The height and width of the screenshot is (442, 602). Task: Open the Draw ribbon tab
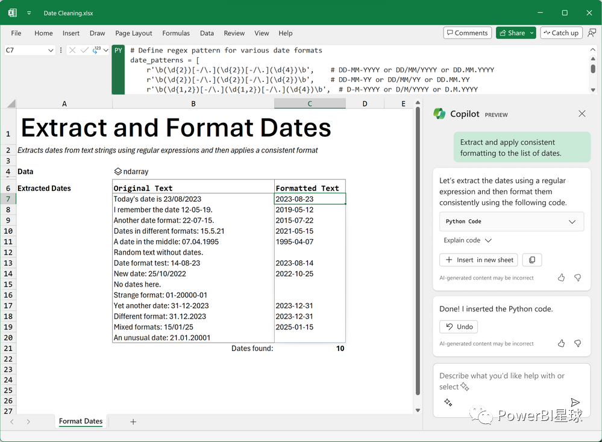(x=97, y=33)
